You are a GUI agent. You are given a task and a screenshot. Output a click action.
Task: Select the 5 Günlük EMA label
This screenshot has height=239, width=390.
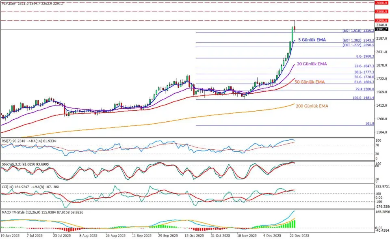coord(312,40)
